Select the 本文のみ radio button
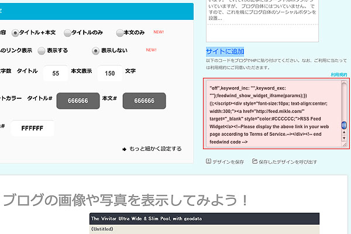 (120, 33)
